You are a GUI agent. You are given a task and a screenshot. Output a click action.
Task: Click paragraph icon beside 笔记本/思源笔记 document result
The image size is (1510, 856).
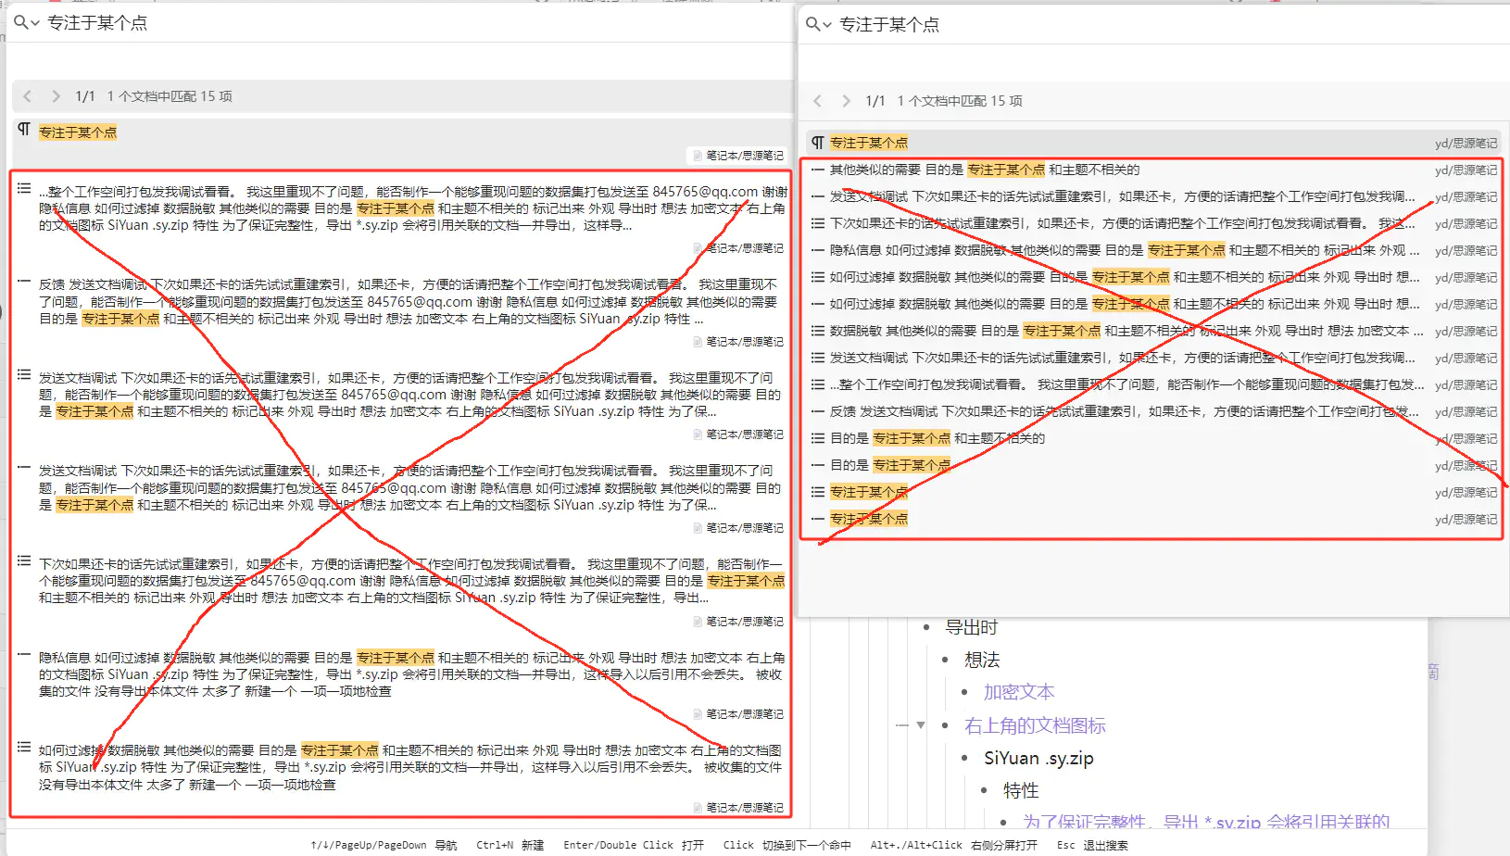[x=24, y=130]
